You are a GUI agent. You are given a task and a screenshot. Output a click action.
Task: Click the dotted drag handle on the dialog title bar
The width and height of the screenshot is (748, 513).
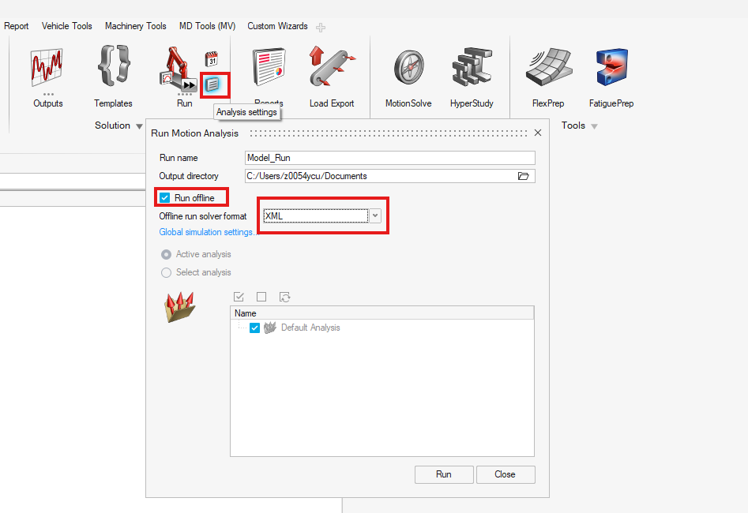tap(389, 133)
